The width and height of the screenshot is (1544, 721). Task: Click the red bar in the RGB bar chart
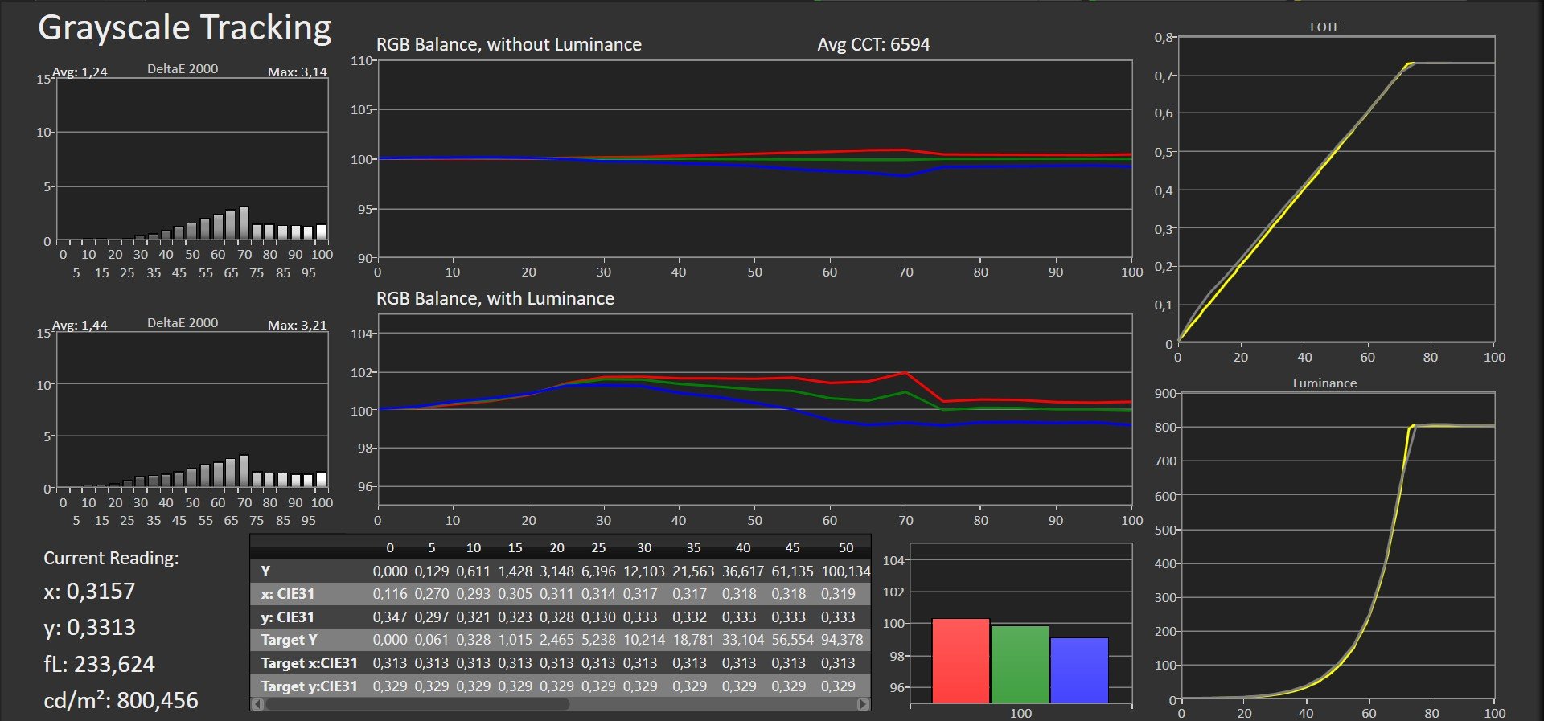coord(960,661)
